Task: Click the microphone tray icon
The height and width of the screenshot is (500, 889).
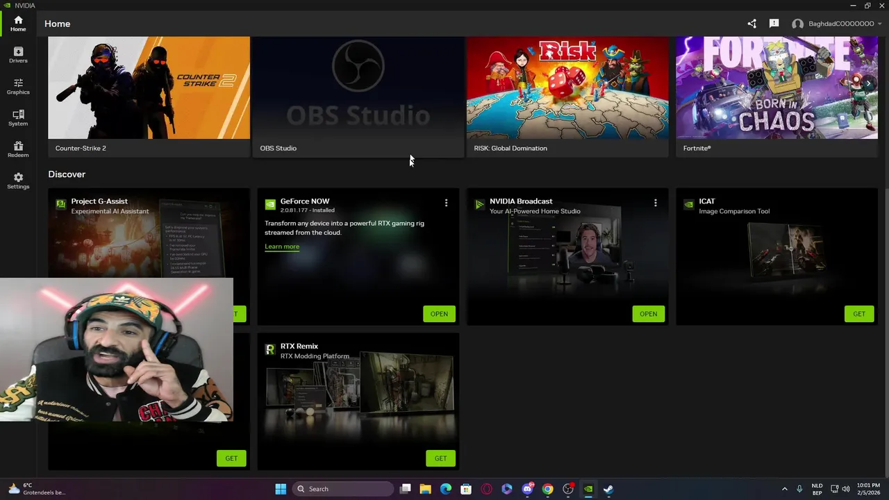Action: pos(799,489)
